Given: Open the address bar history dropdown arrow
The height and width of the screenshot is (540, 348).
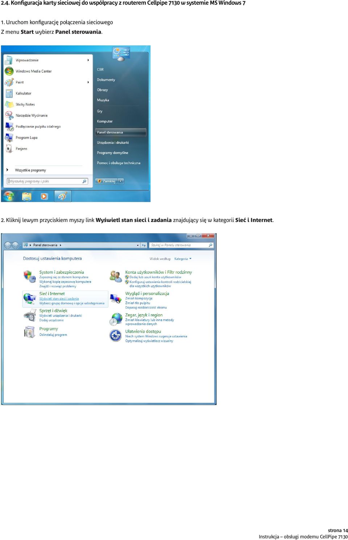Looking at the screenshot, I should pos(138,245).
